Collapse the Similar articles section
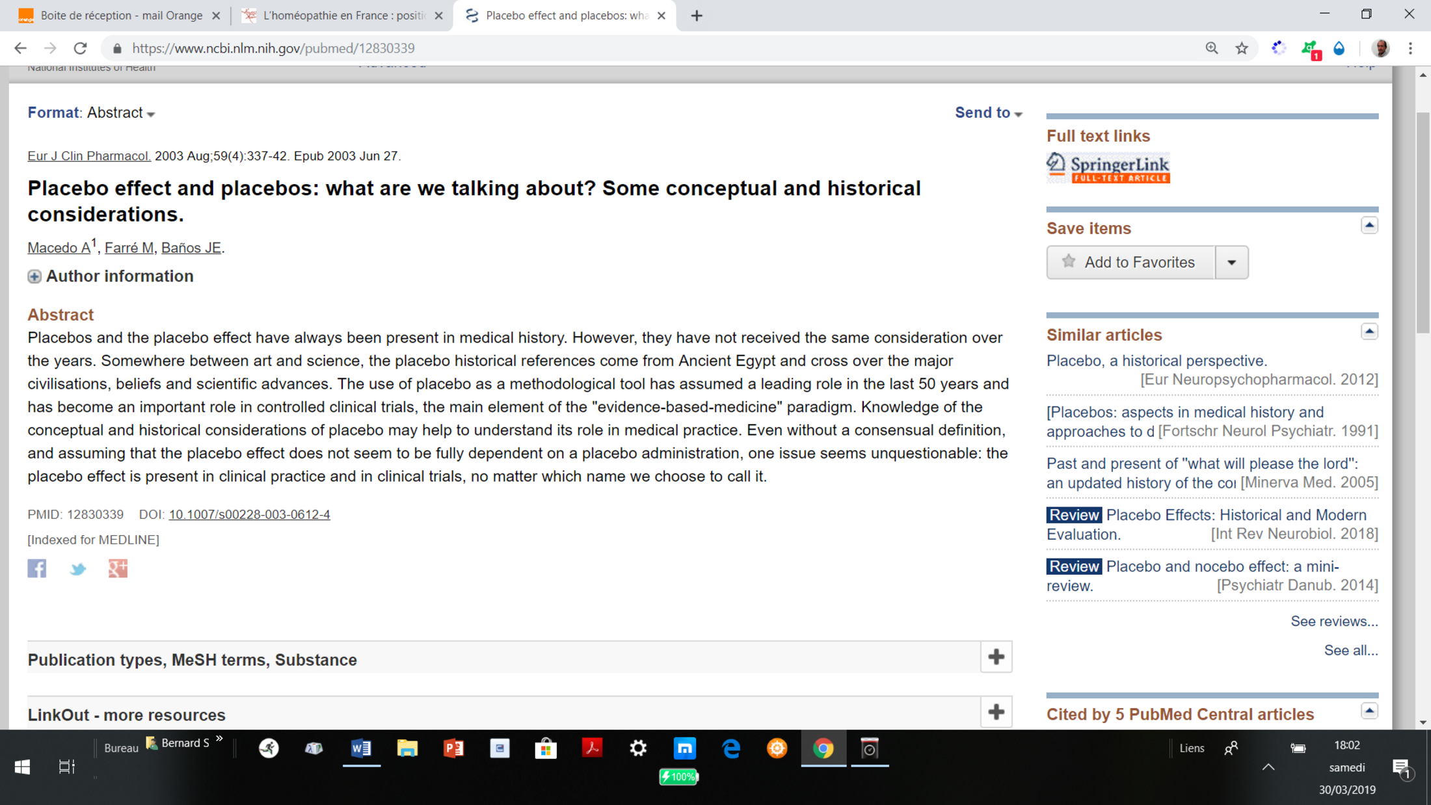Image resolution: width=1431 pixels, height=805 pixels. pyautogui.click(x=1369, y=332)
